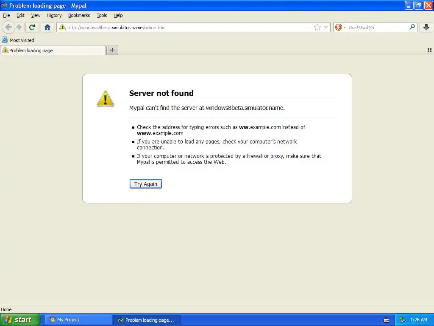Close the Mypal browser window
434x326 pixels.
click(429, 5)
